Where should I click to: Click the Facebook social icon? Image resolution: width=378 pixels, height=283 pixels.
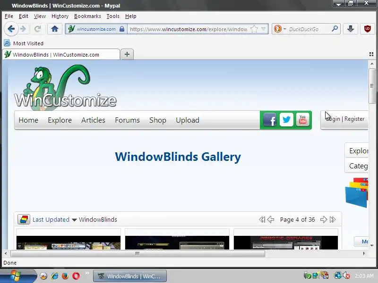tap(270, 120)
